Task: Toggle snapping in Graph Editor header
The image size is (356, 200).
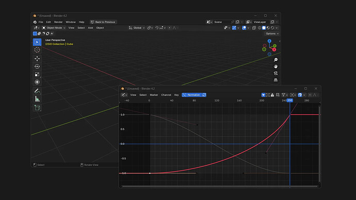Action: pos(300,95)
